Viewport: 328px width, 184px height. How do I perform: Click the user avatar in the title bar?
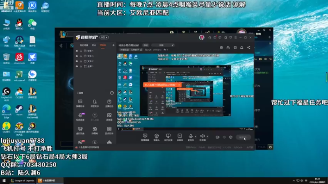pos(202,37)
